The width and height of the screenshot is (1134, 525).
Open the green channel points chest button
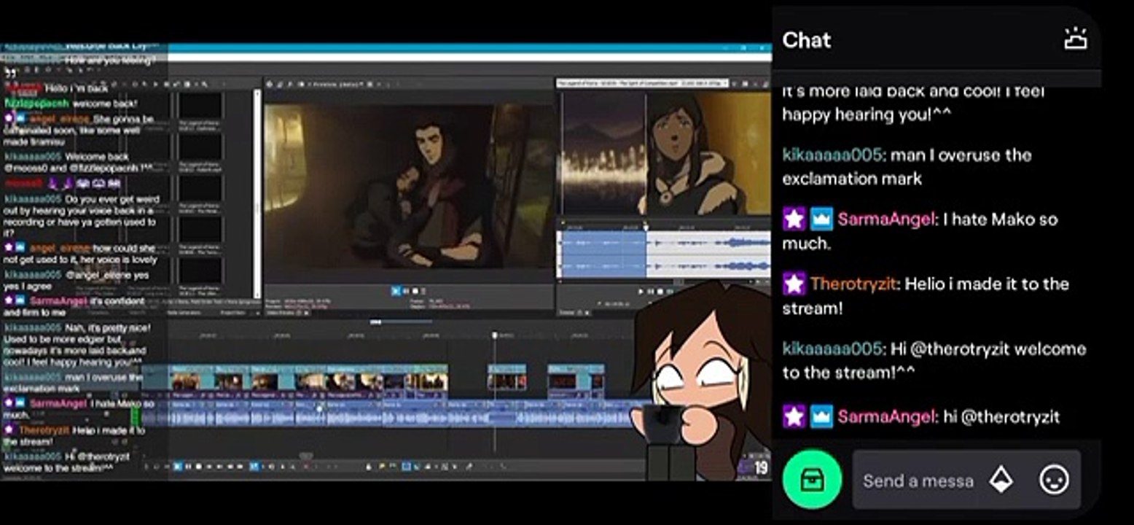[x=812, y=479]
